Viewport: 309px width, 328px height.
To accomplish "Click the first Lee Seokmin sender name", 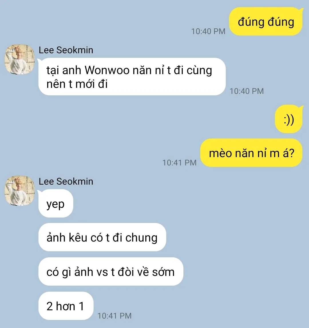I will pyautogui.click(x=66, y=50).
